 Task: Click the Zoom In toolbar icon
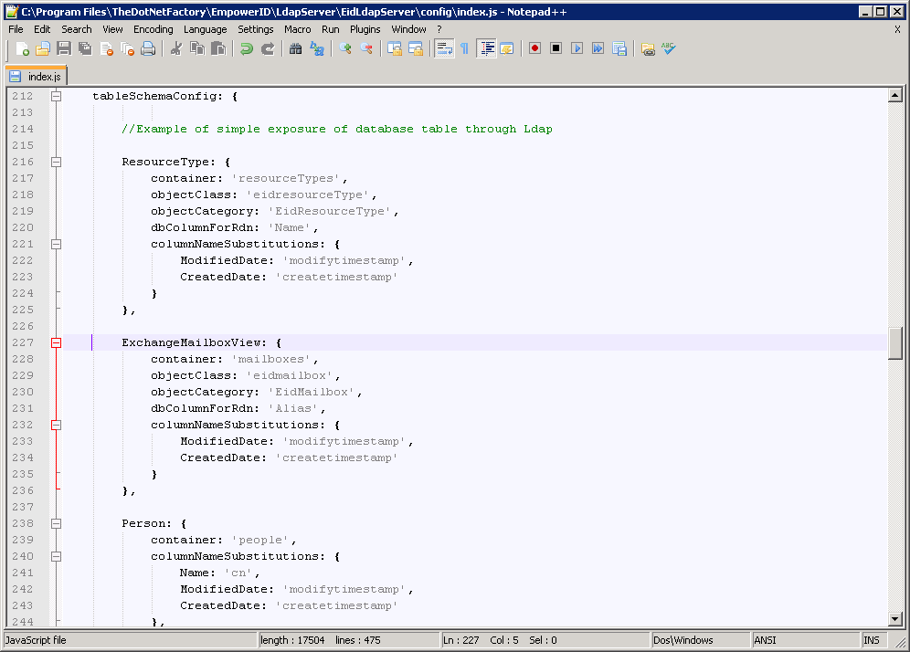[345, 48]
